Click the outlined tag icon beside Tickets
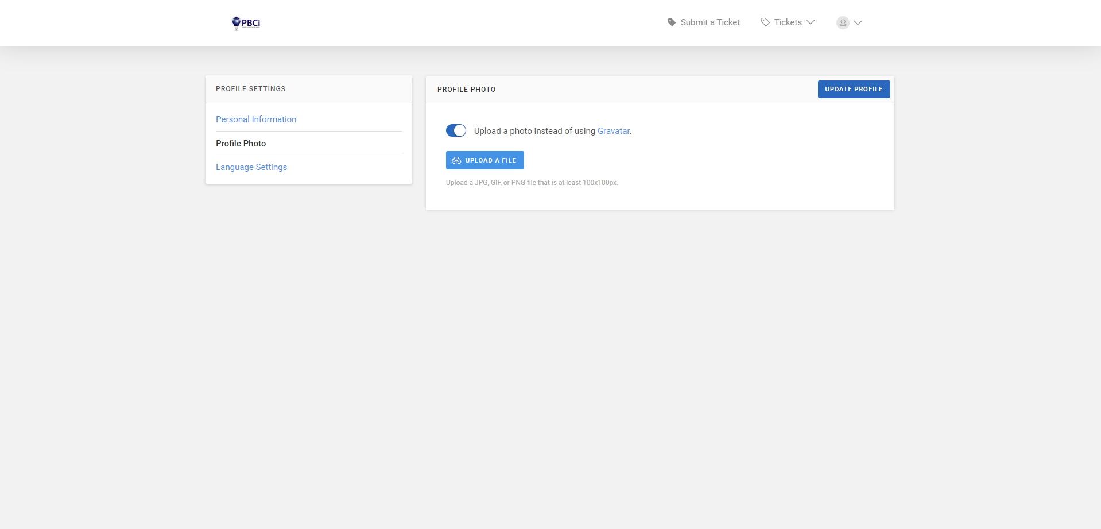Image resolution: width=1101 pixels, height=529 pixels. click(x=765, y=22)
